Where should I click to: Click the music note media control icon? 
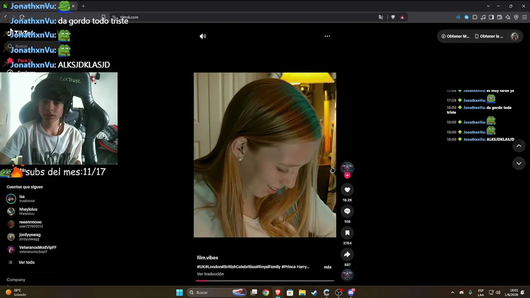pyautogui.click(x=483, y=17)
